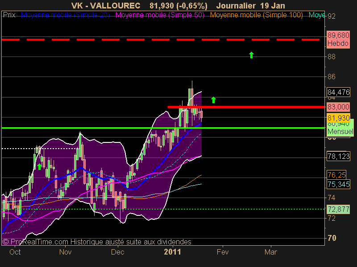Viewport: 357px width, 267px height.
Task: Click the solid green Mensuel horizontal line
Action: [x=163, y=128]
